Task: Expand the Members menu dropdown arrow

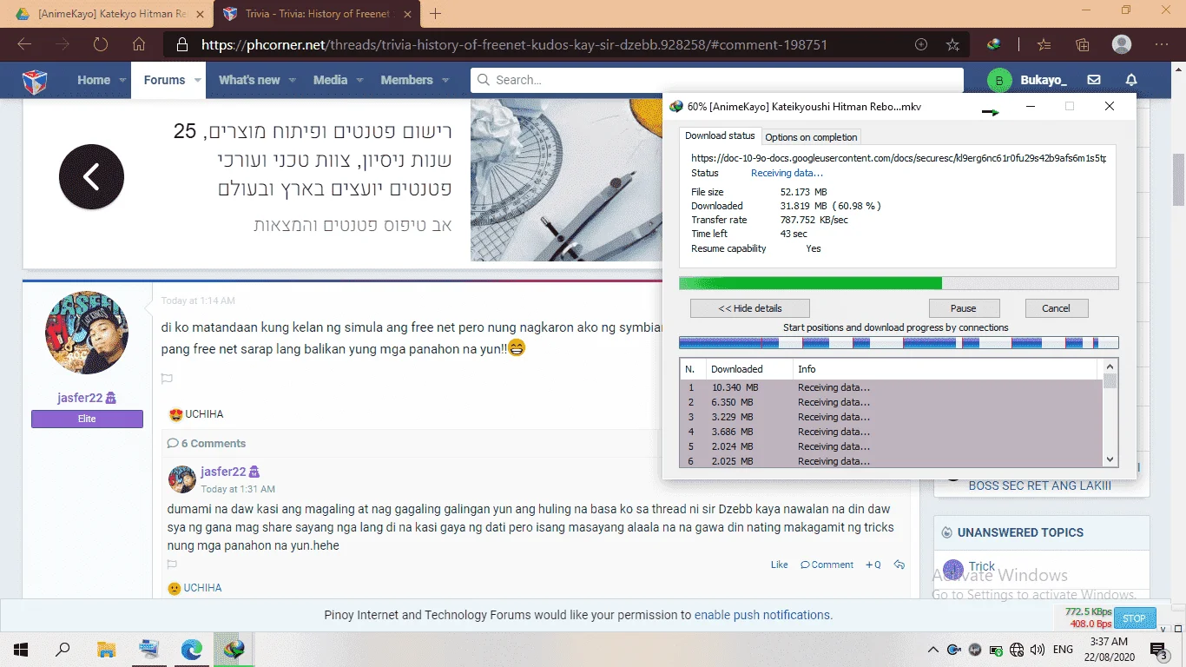Action: pos(445,80)
